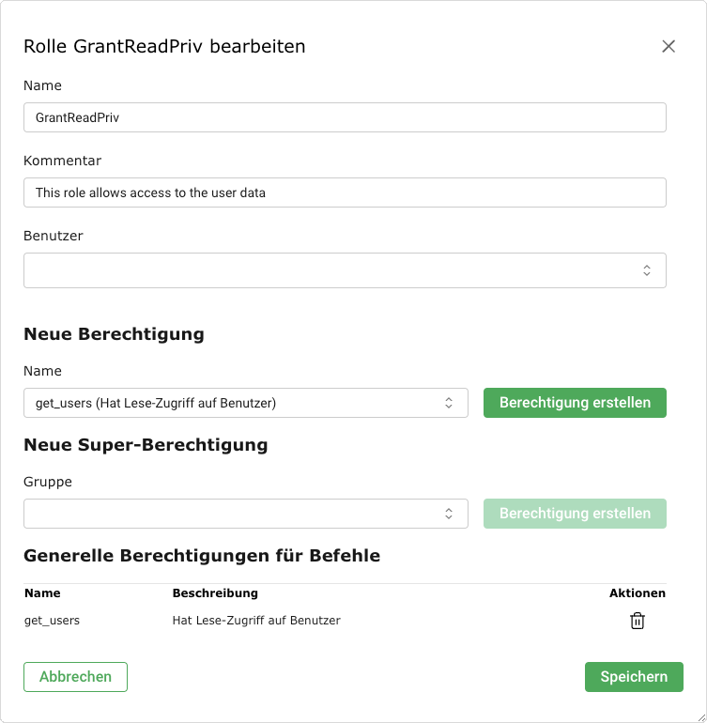Click the Aktionen column header
This screenshot has width=707, height=723.
pyautogui.click(x=637, y=593)
